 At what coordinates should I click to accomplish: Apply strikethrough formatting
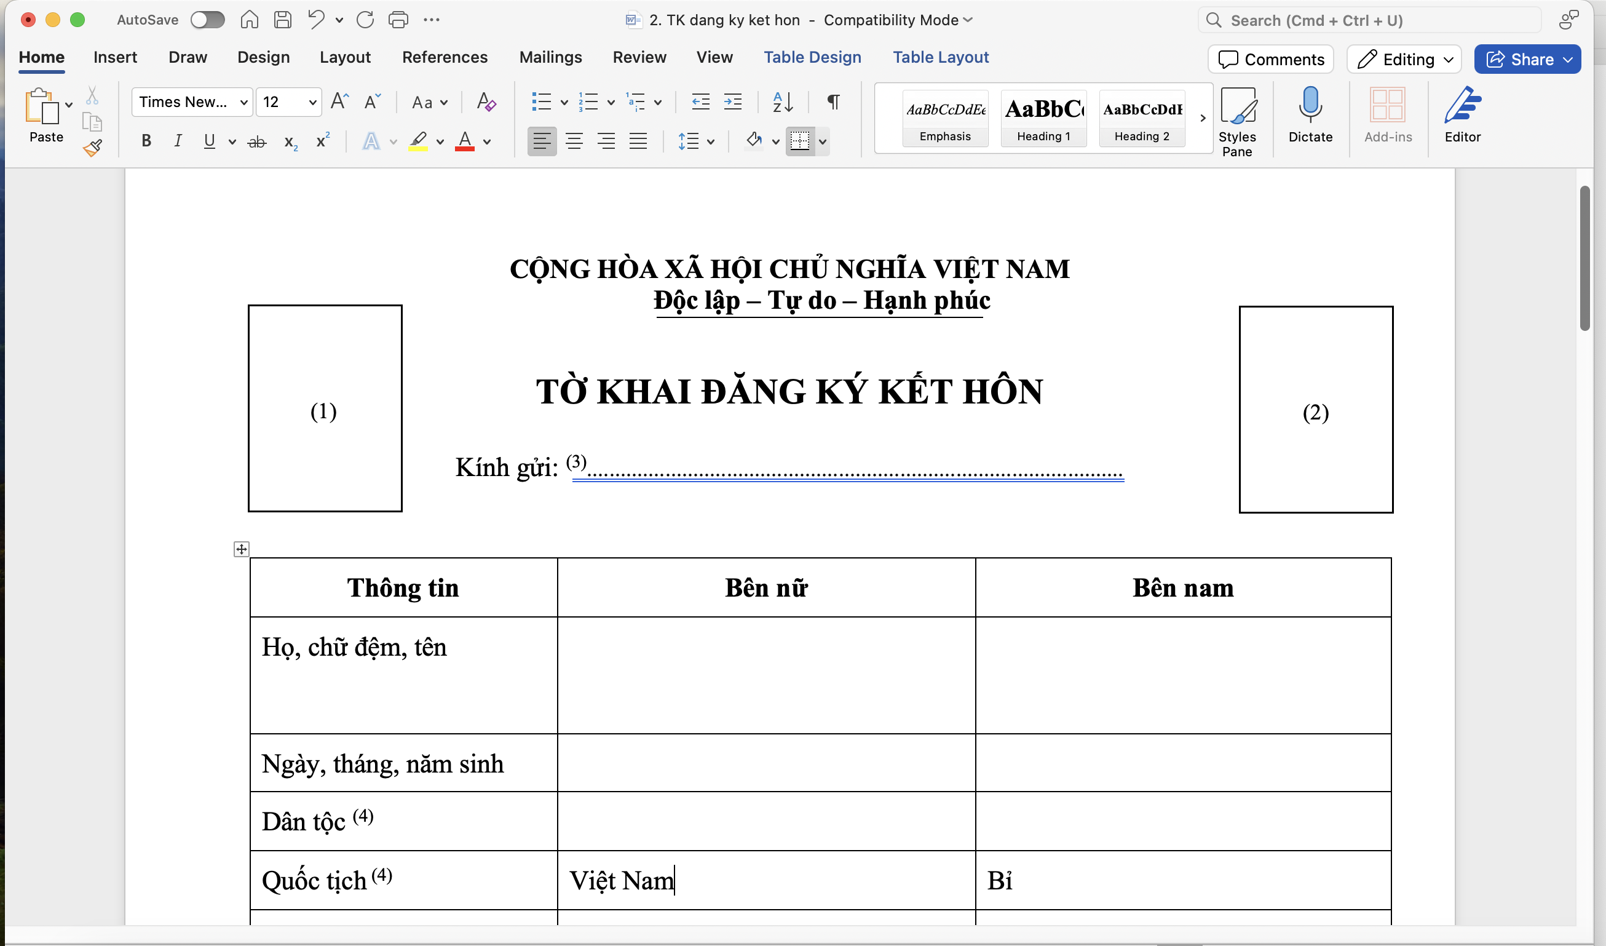click(257, 141)
